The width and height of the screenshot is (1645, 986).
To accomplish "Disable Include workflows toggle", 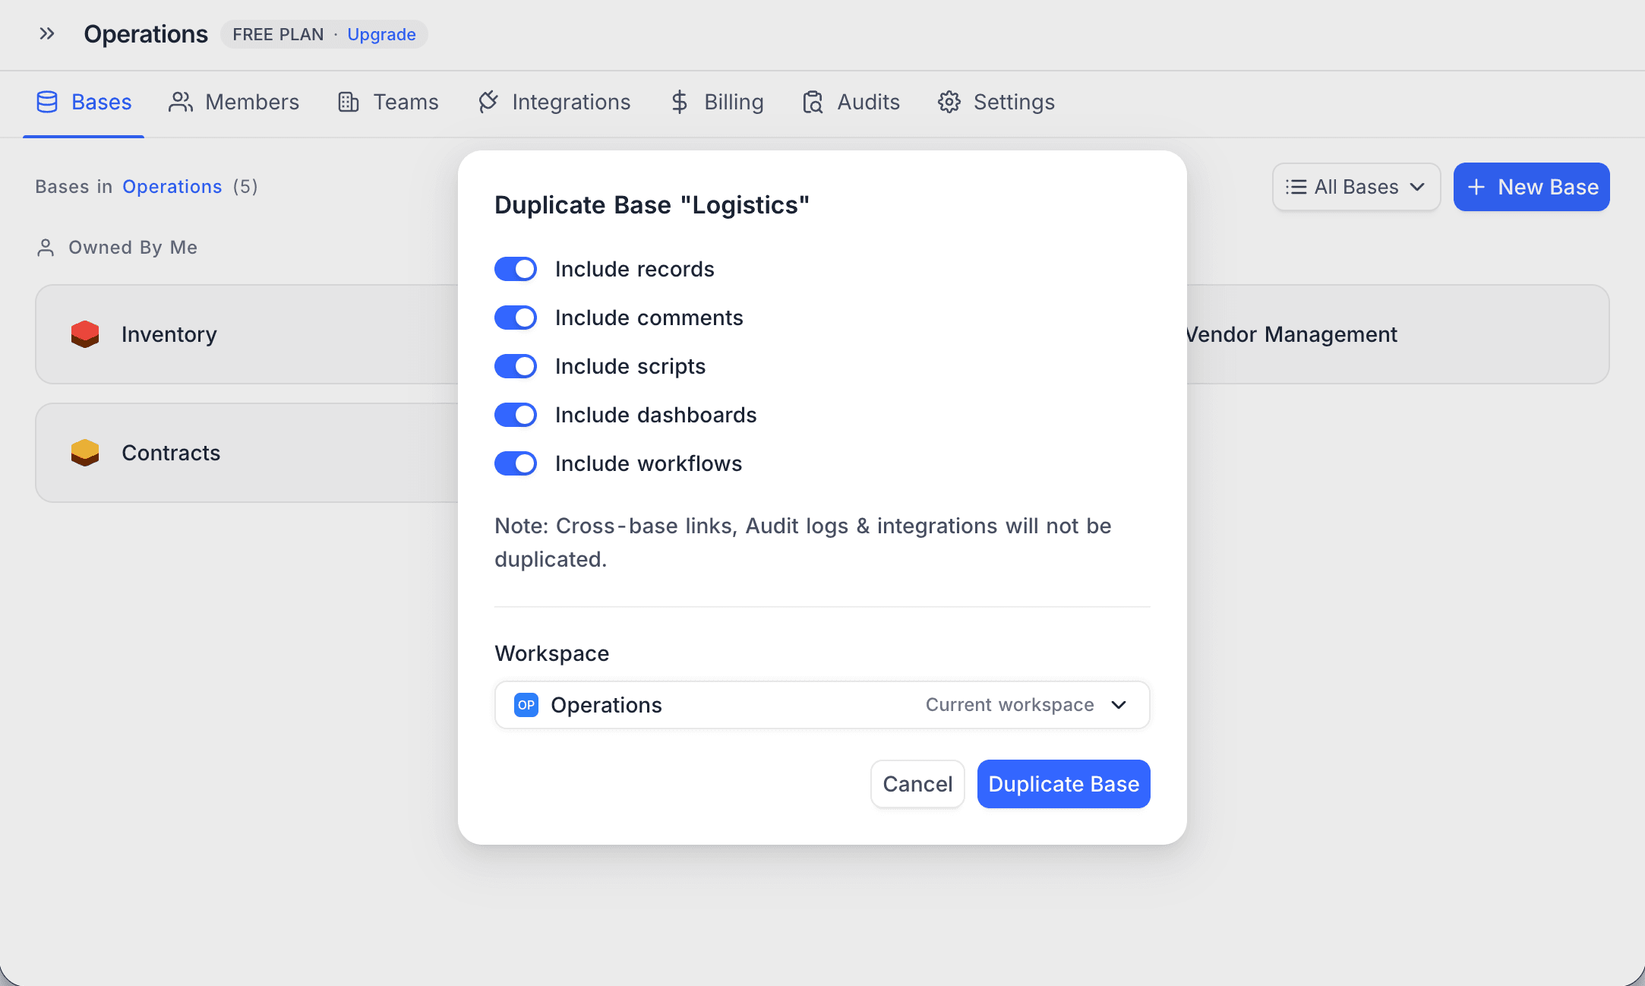I will (x=516, y=463).
